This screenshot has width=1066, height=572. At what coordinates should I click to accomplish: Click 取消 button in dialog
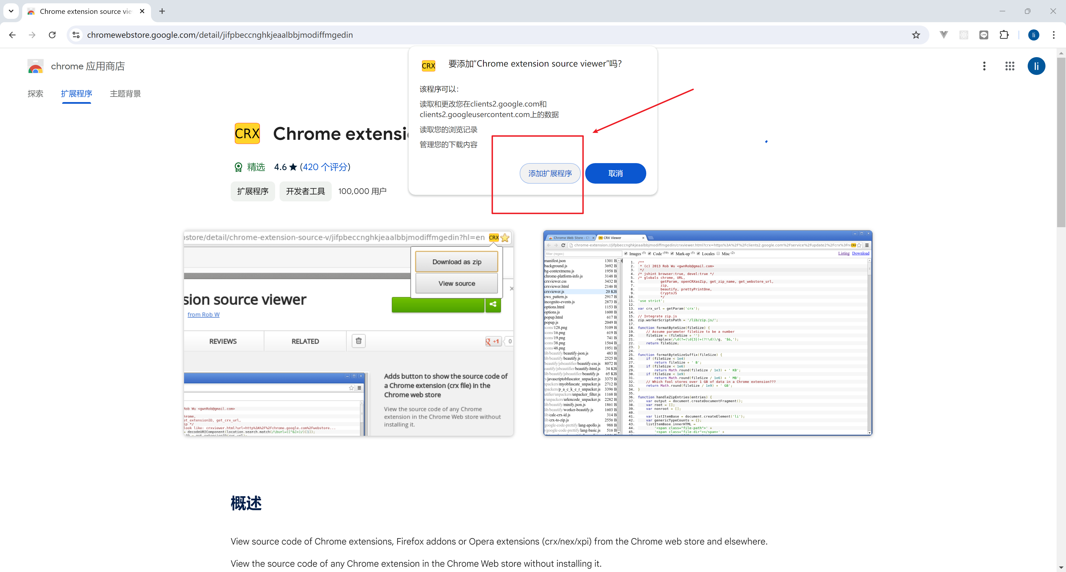615,173
